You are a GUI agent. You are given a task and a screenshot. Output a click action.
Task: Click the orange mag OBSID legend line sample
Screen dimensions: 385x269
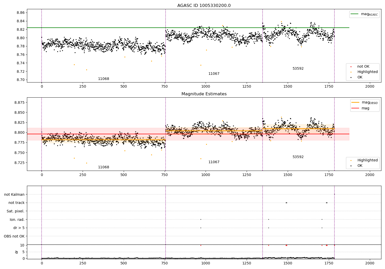355,102
